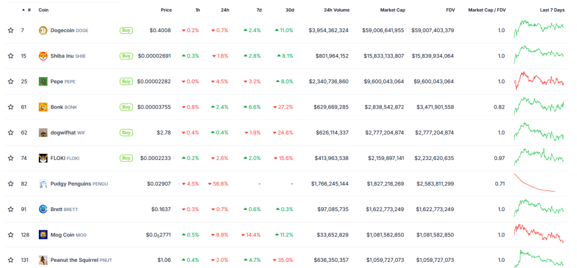Viewport: 577px width, 268px height.
Task: Sort by 24h change column header
Action: [x=225, y=10]
